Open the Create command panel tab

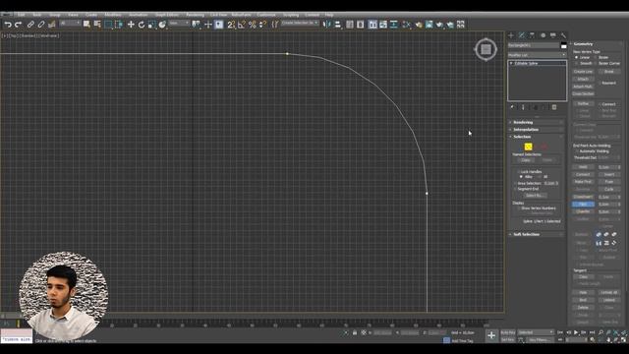coord(511,35)
